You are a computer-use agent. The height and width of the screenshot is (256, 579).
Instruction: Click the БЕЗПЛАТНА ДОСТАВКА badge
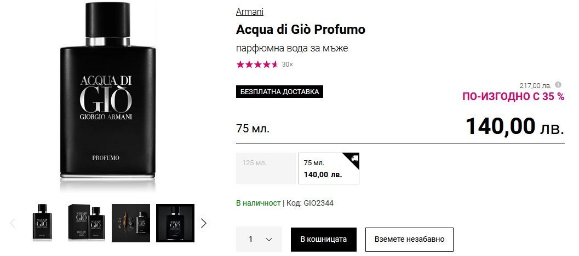[x=279, y=91]
